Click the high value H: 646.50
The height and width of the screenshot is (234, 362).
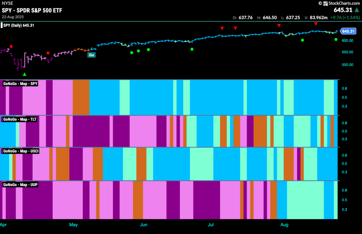(267, 18)
